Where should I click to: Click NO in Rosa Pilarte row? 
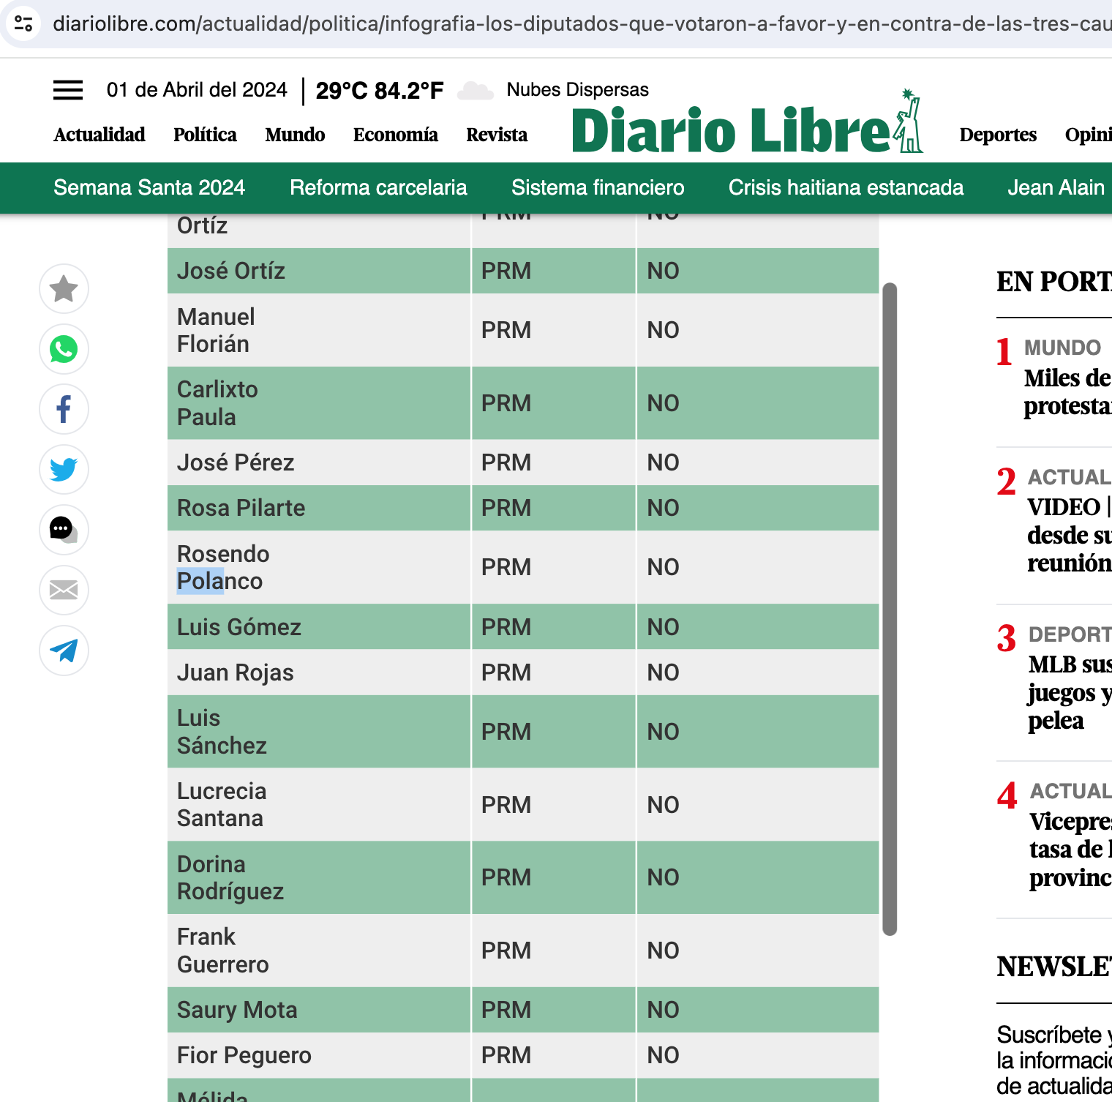pos(664,508)
